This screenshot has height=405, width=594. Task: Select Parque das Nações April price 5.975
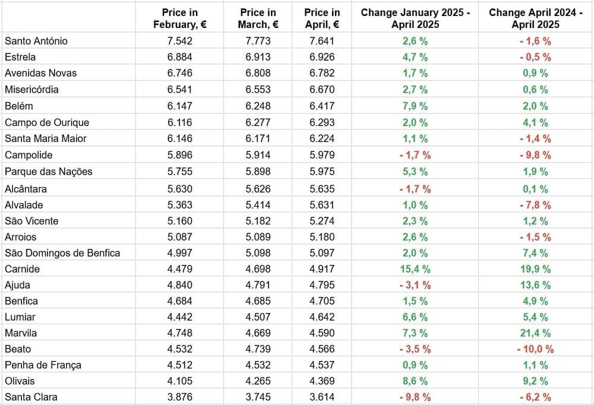(321, 172)
